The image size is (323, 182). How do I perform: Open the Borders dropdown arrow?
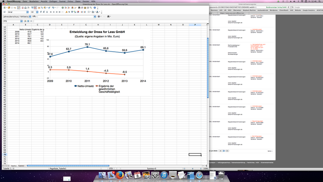91,12
